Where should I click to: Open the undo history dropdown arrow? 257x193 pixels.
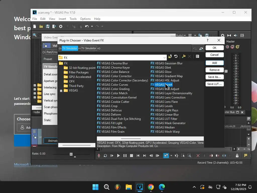coord(92,26)
